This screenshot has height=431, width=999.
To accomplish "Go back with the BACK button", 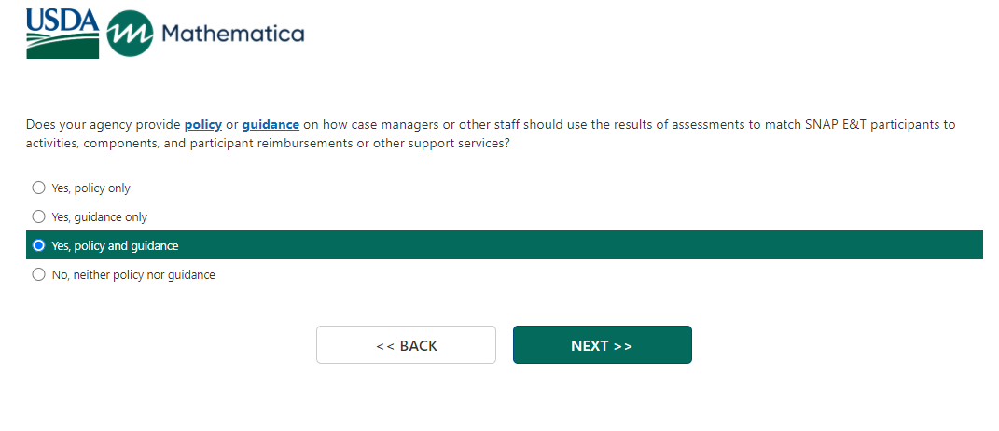I will [x=406, y=345].
